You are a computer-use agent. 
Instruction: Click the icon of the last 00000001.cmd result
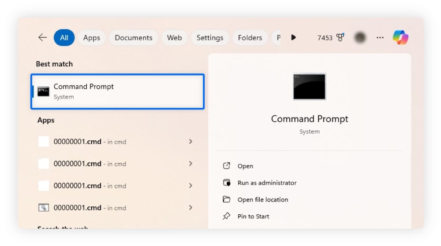click(x=44, y=208)
